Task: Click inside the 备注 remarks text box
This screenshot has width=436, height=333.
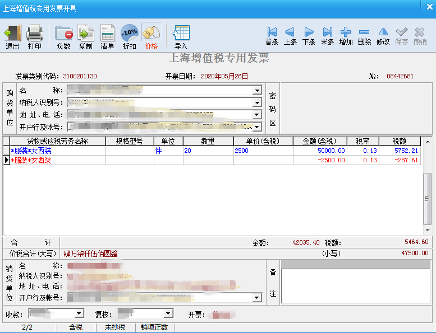Action: coord(355,286)
